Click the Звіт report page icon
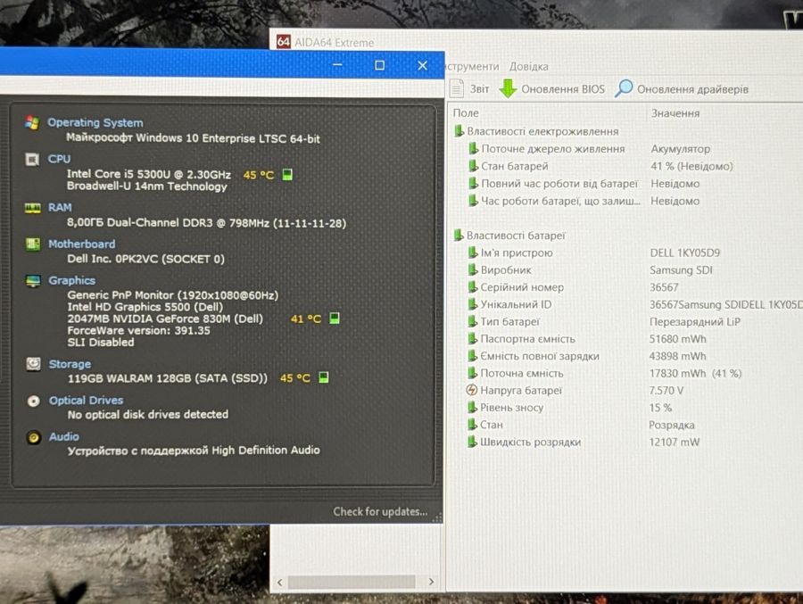 click(x=456, y=88)
